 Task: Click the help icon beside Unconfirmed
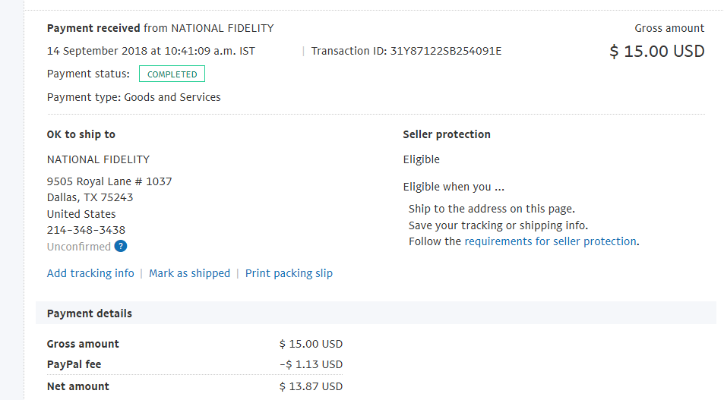pyautogui.click(x=121, y=247)
